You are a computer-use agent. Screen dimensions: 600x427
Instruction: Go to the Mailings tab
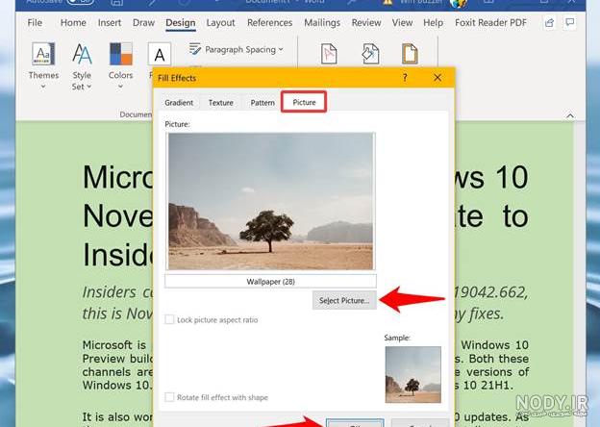[x=322, y=22]
